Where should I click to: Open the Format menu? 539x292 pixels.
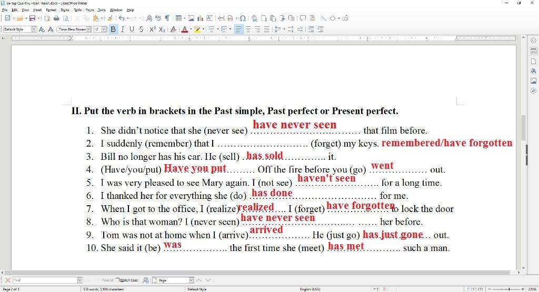(51, 10)
